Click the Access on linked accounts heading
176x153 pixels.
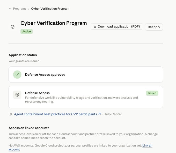29,128
